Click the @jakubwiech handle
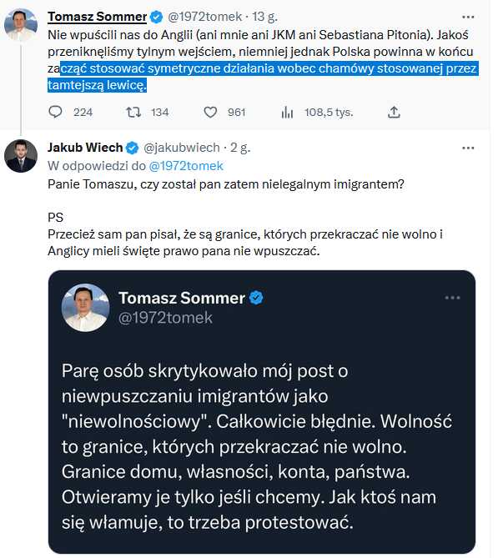The width and height of the screenshot is (498, 558). tap(182, 148)
